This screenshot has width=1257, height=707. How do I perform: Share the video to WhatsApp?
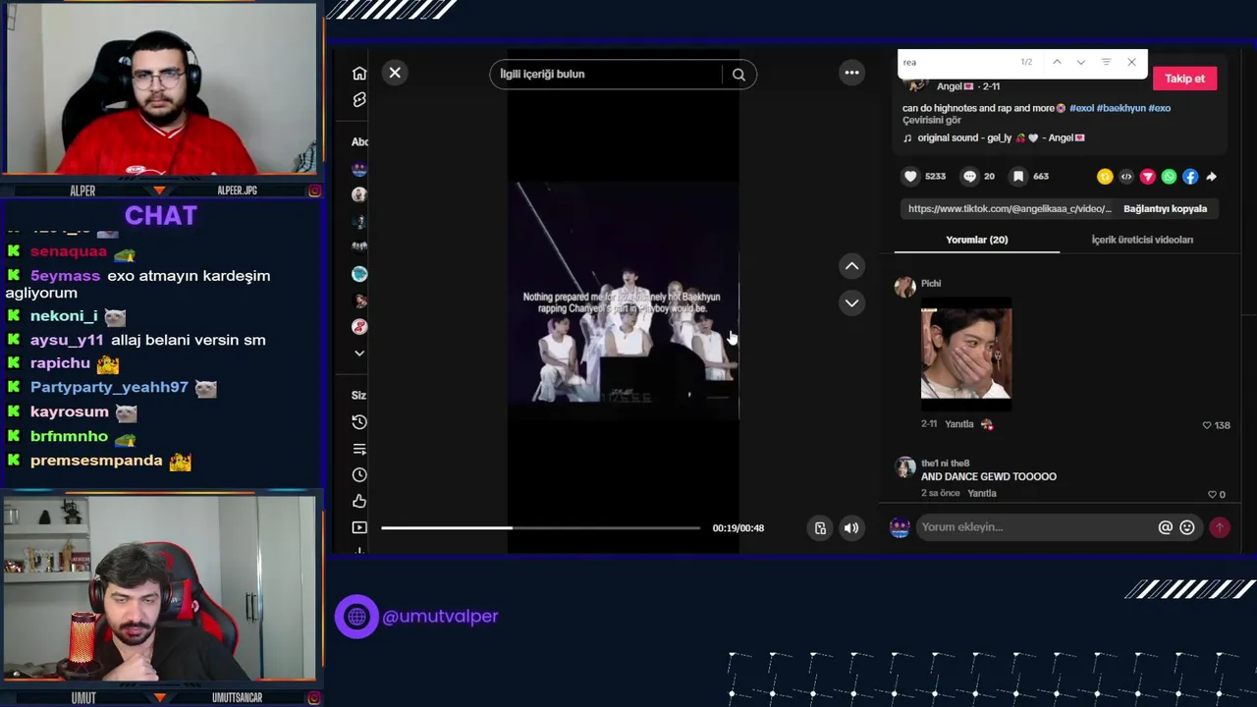[1169, 177]
